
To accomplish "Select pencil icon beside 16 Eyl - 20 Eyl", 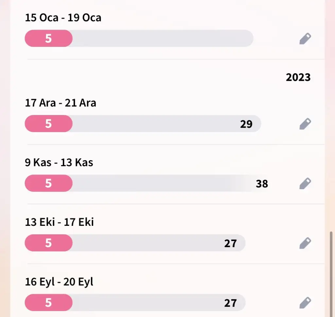I will pyautogui.click(x=305, y=303).
